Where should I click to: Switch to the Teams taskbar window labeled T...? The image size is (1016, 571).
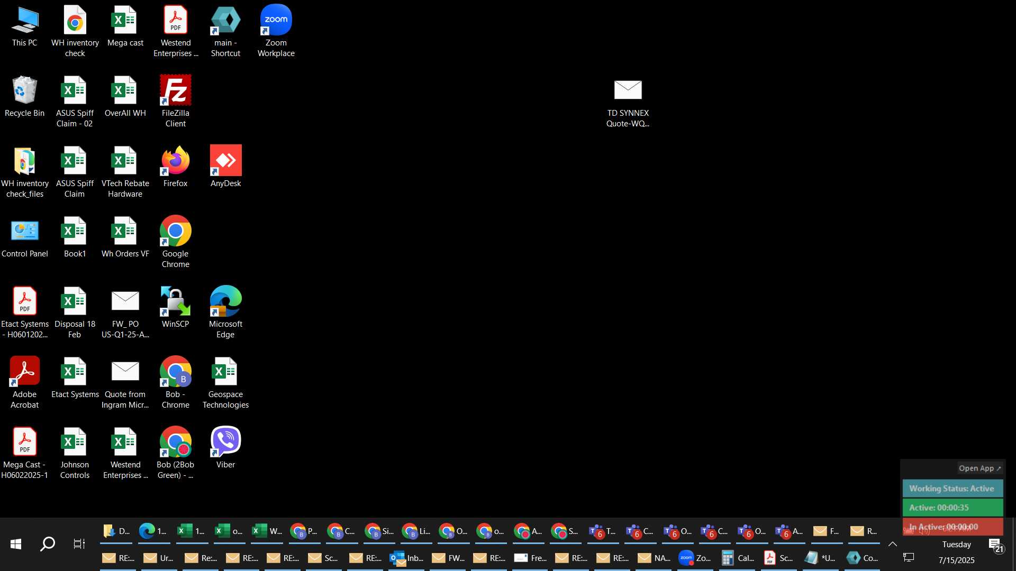coord(603,531)
